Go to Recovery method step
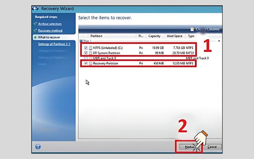The height and width of the screenshot is (159, 254). [x=50, y=31]
